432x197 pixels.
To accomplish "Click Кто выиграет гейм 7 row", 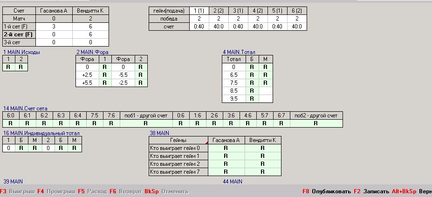I will [178, 172].
